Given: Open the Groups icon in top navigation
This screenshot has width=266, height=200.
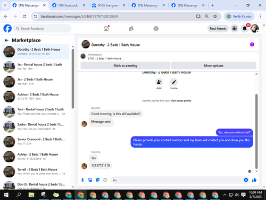Looking at the screenshot, I should click(156, 28).
